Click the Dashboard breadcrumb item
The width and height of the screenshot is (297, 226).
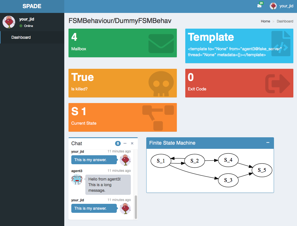coord(285,21)
